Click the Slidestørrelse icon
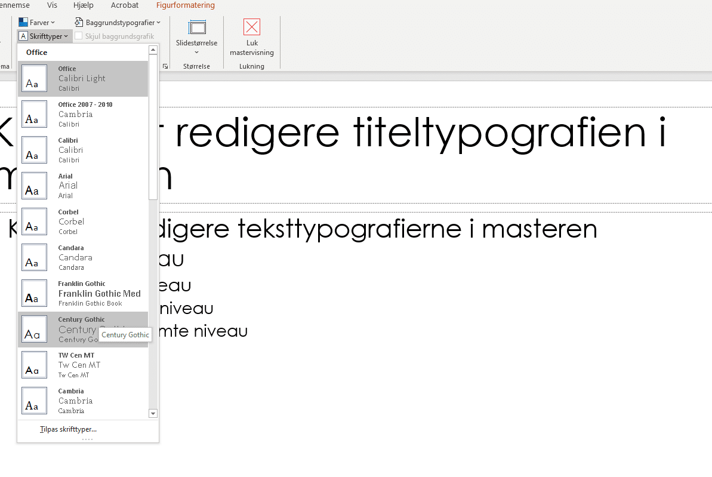Screen dimensions: 712x477 point(196,27)
